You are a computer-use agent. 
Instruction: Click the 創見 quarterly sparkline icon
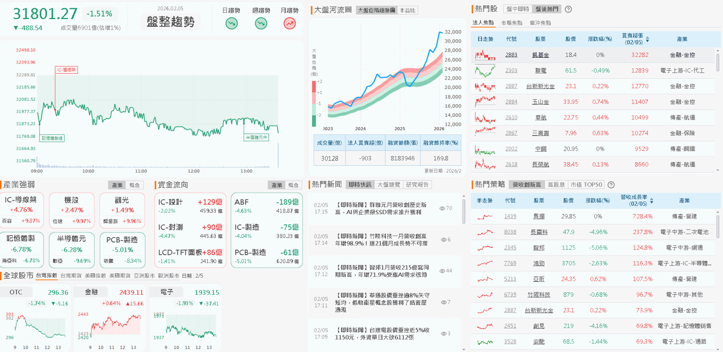tap(485, 326)
